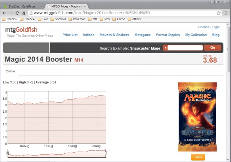The image size is (231, 162).
Task: Click the card search input field
Action: (185, 48)
